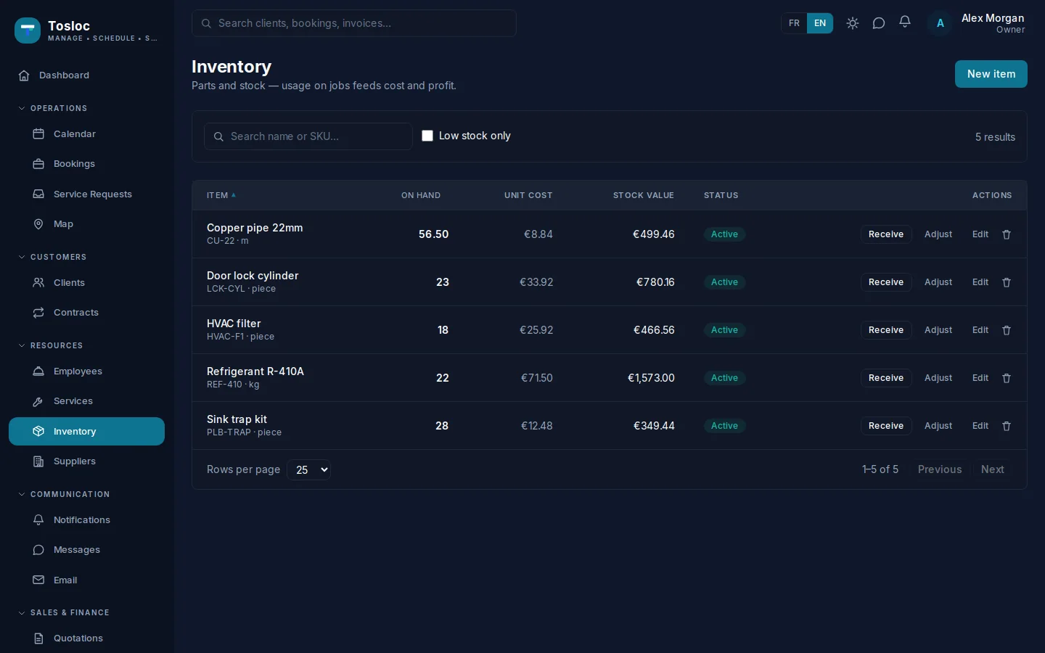
Task: Receive stock for Sink trap kit
Action: click(886, 426)
